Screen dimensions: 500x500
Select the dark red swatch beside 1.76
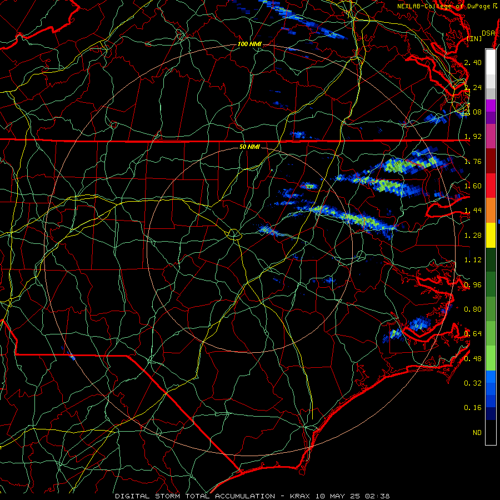(x=491, y=161)
